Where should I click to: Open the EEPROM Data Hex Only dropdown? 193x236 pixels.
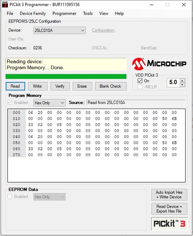click(x=50, y=197)
